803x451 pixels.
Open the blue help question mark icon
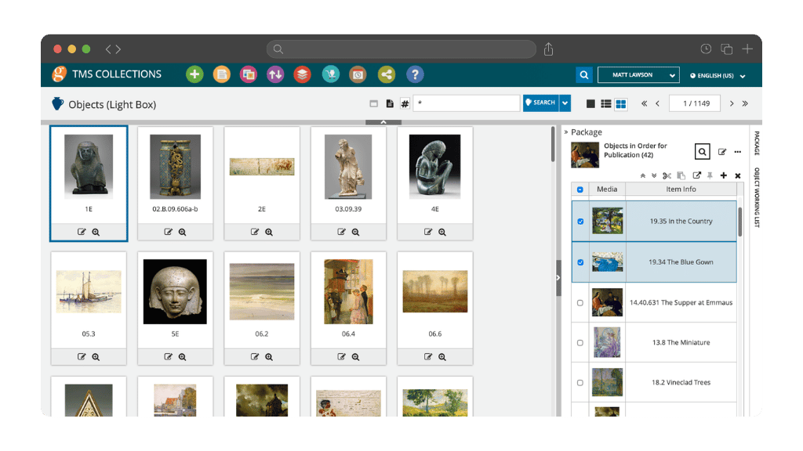pyautogui.click(x=415, y=74)
